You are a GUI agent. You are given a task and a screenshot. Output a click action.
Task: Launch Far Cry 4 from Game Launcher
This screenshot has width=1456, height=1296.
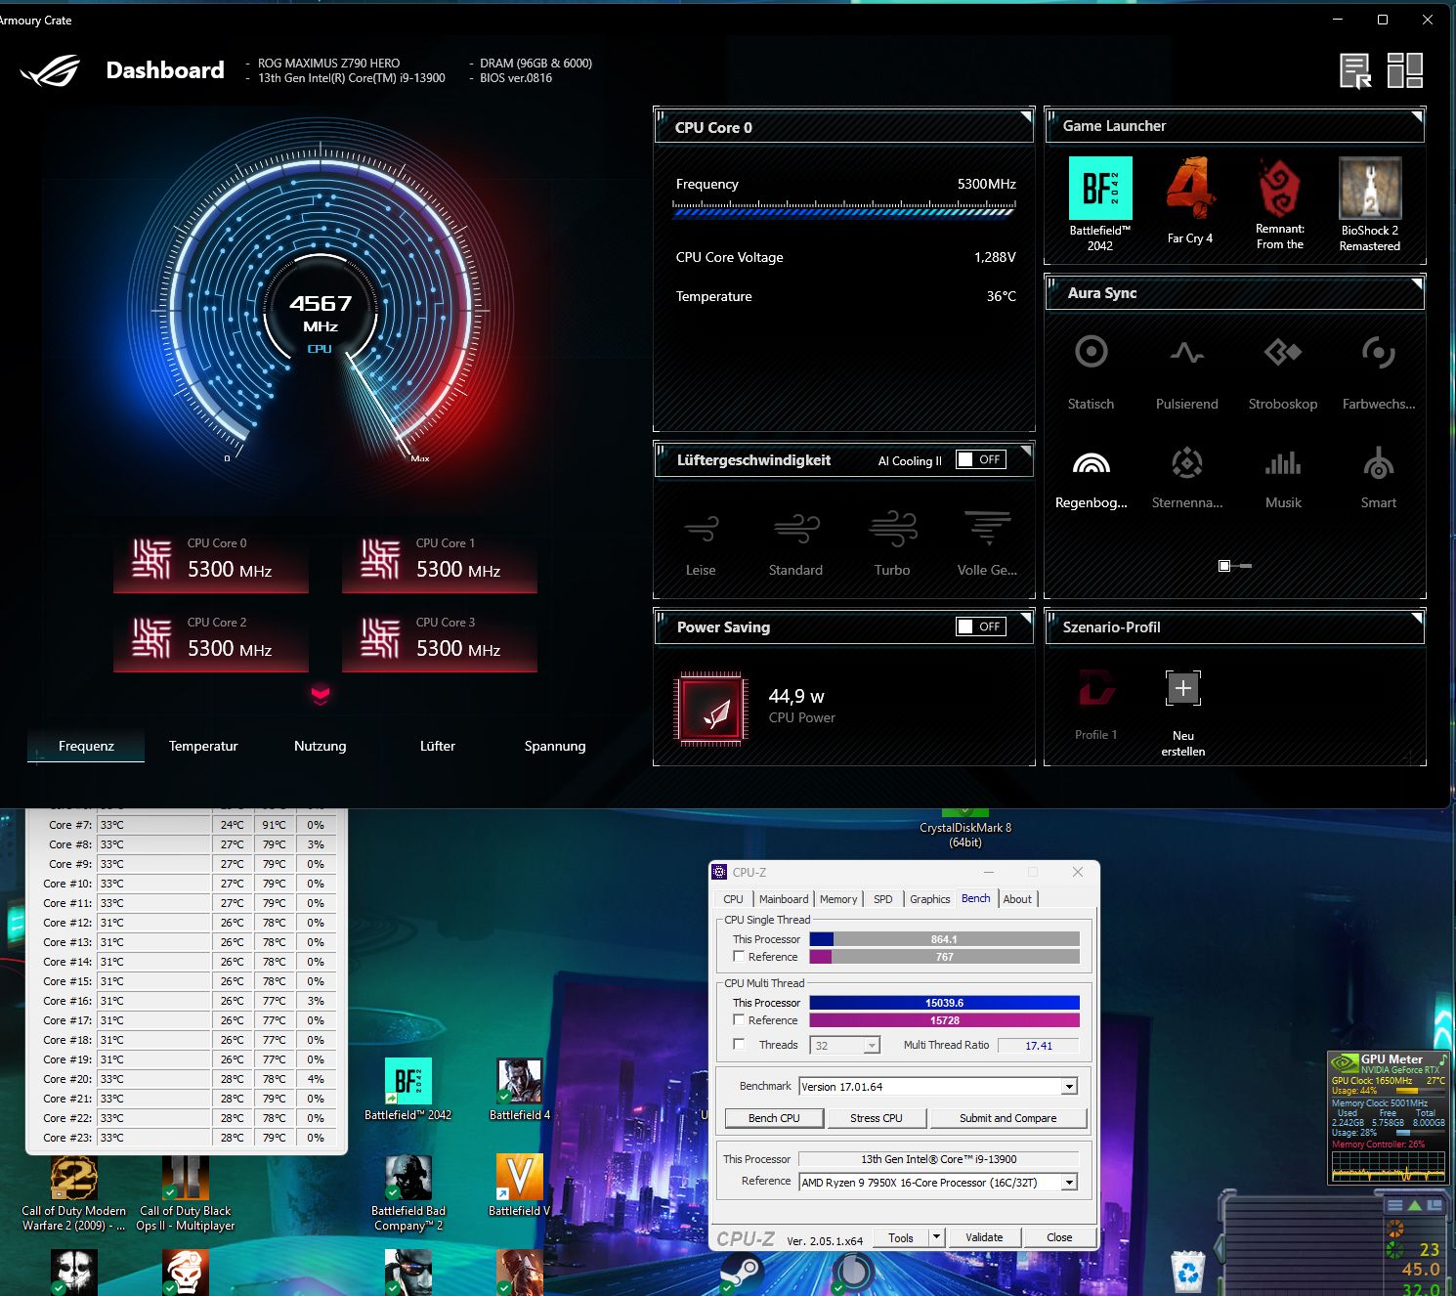1190,188
